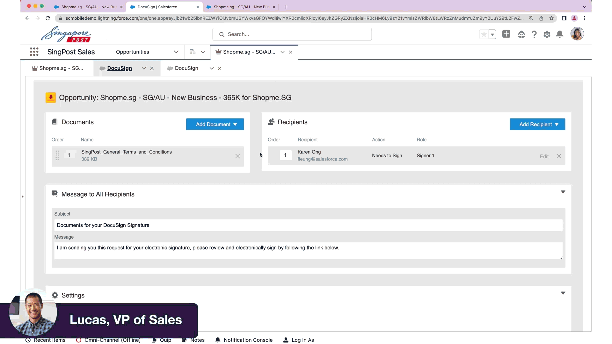Click the document drag handle for SingPost_General_Terms
The width and height of the screenshot is (612, 344).
coord(57,155)
